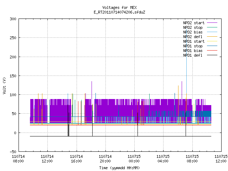Image resolution: width=228 pixels, height=171 pixels.
Task: Click the red NPD1 bias legend line
Action: (212, 51)
